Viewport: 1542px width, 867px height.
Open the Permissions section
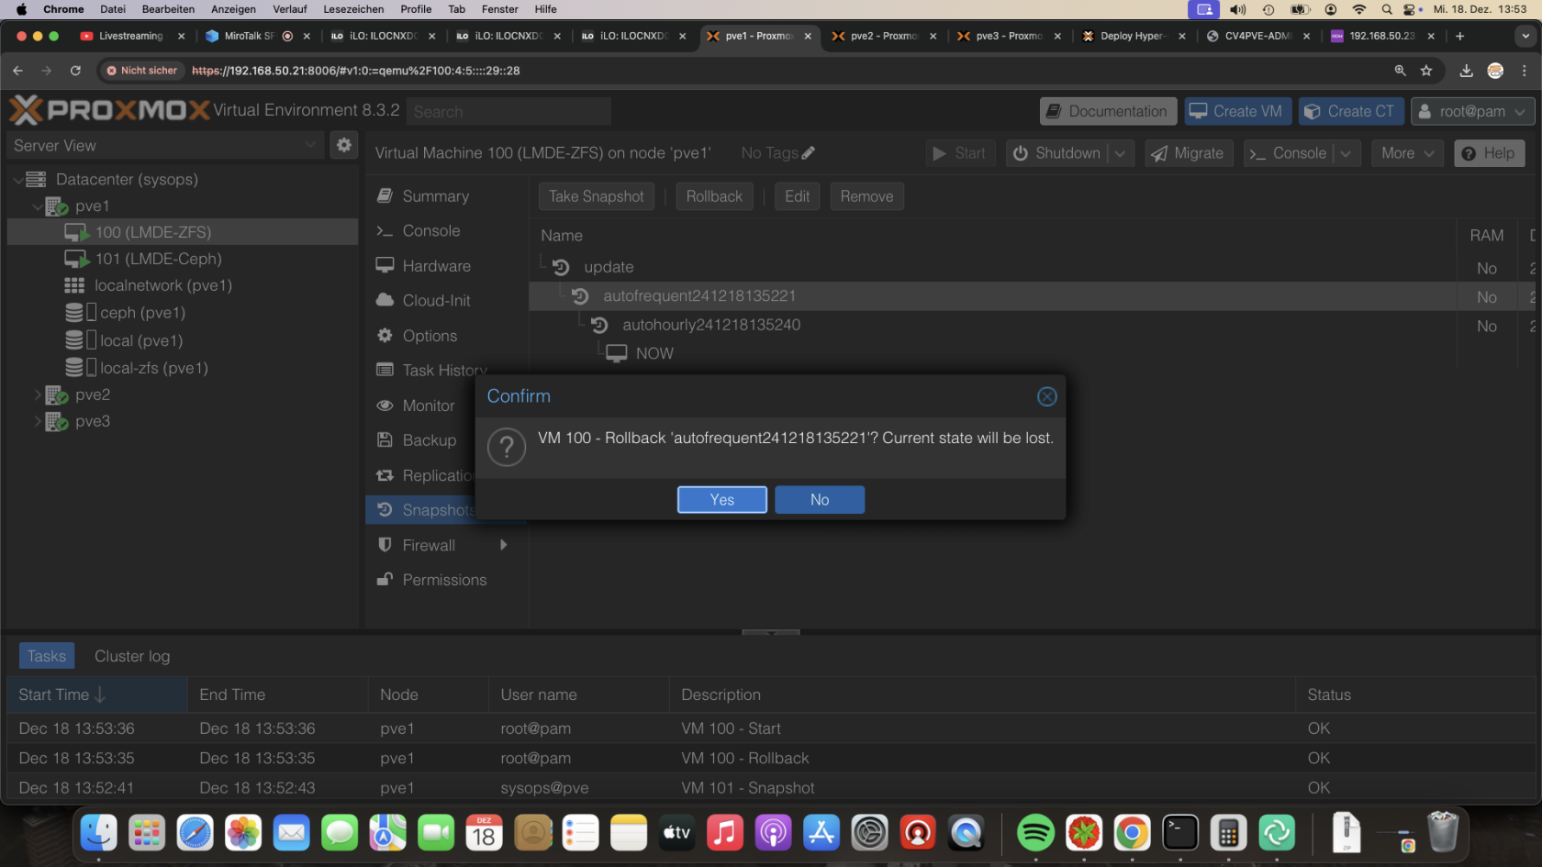(x=446, y=580)
